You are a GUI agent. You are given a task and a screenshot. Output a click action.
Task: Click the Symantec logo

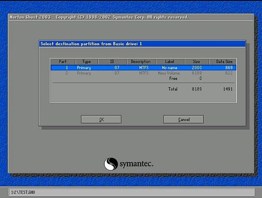pos(128,164)
